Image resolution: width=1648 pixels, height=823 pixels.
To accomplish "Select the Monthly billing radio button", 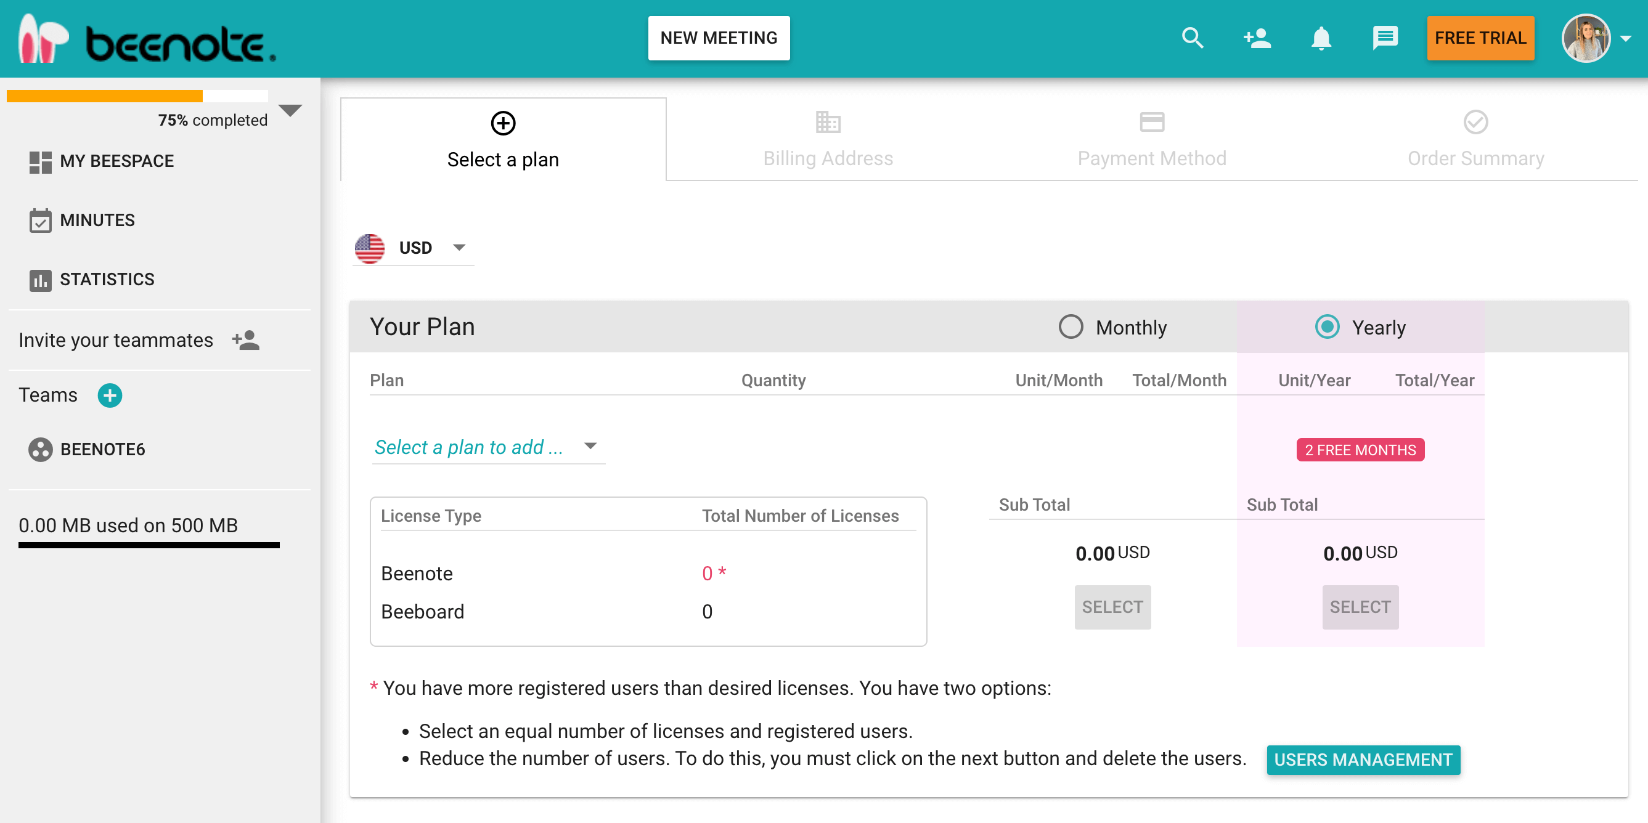I will (x=1071, y=326).
